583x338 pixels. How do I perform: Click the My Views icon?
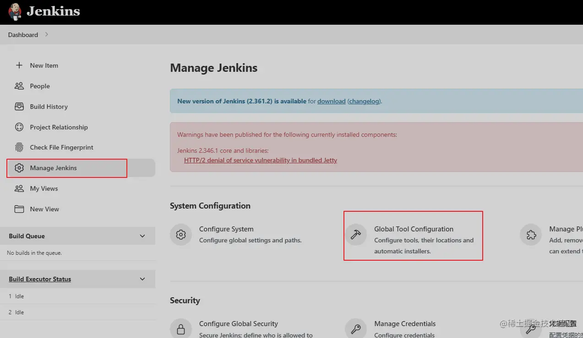click(x=19, y=188)
